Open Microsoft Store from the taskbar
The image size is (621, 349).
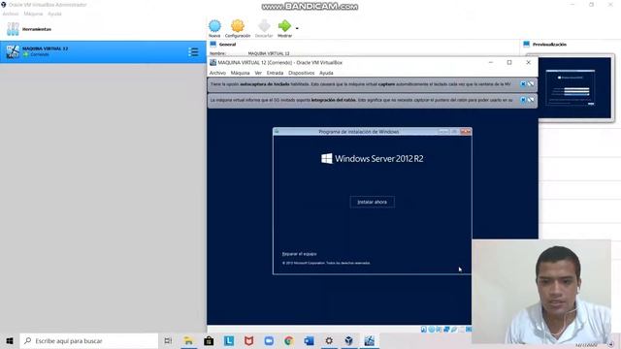point(209,340)
